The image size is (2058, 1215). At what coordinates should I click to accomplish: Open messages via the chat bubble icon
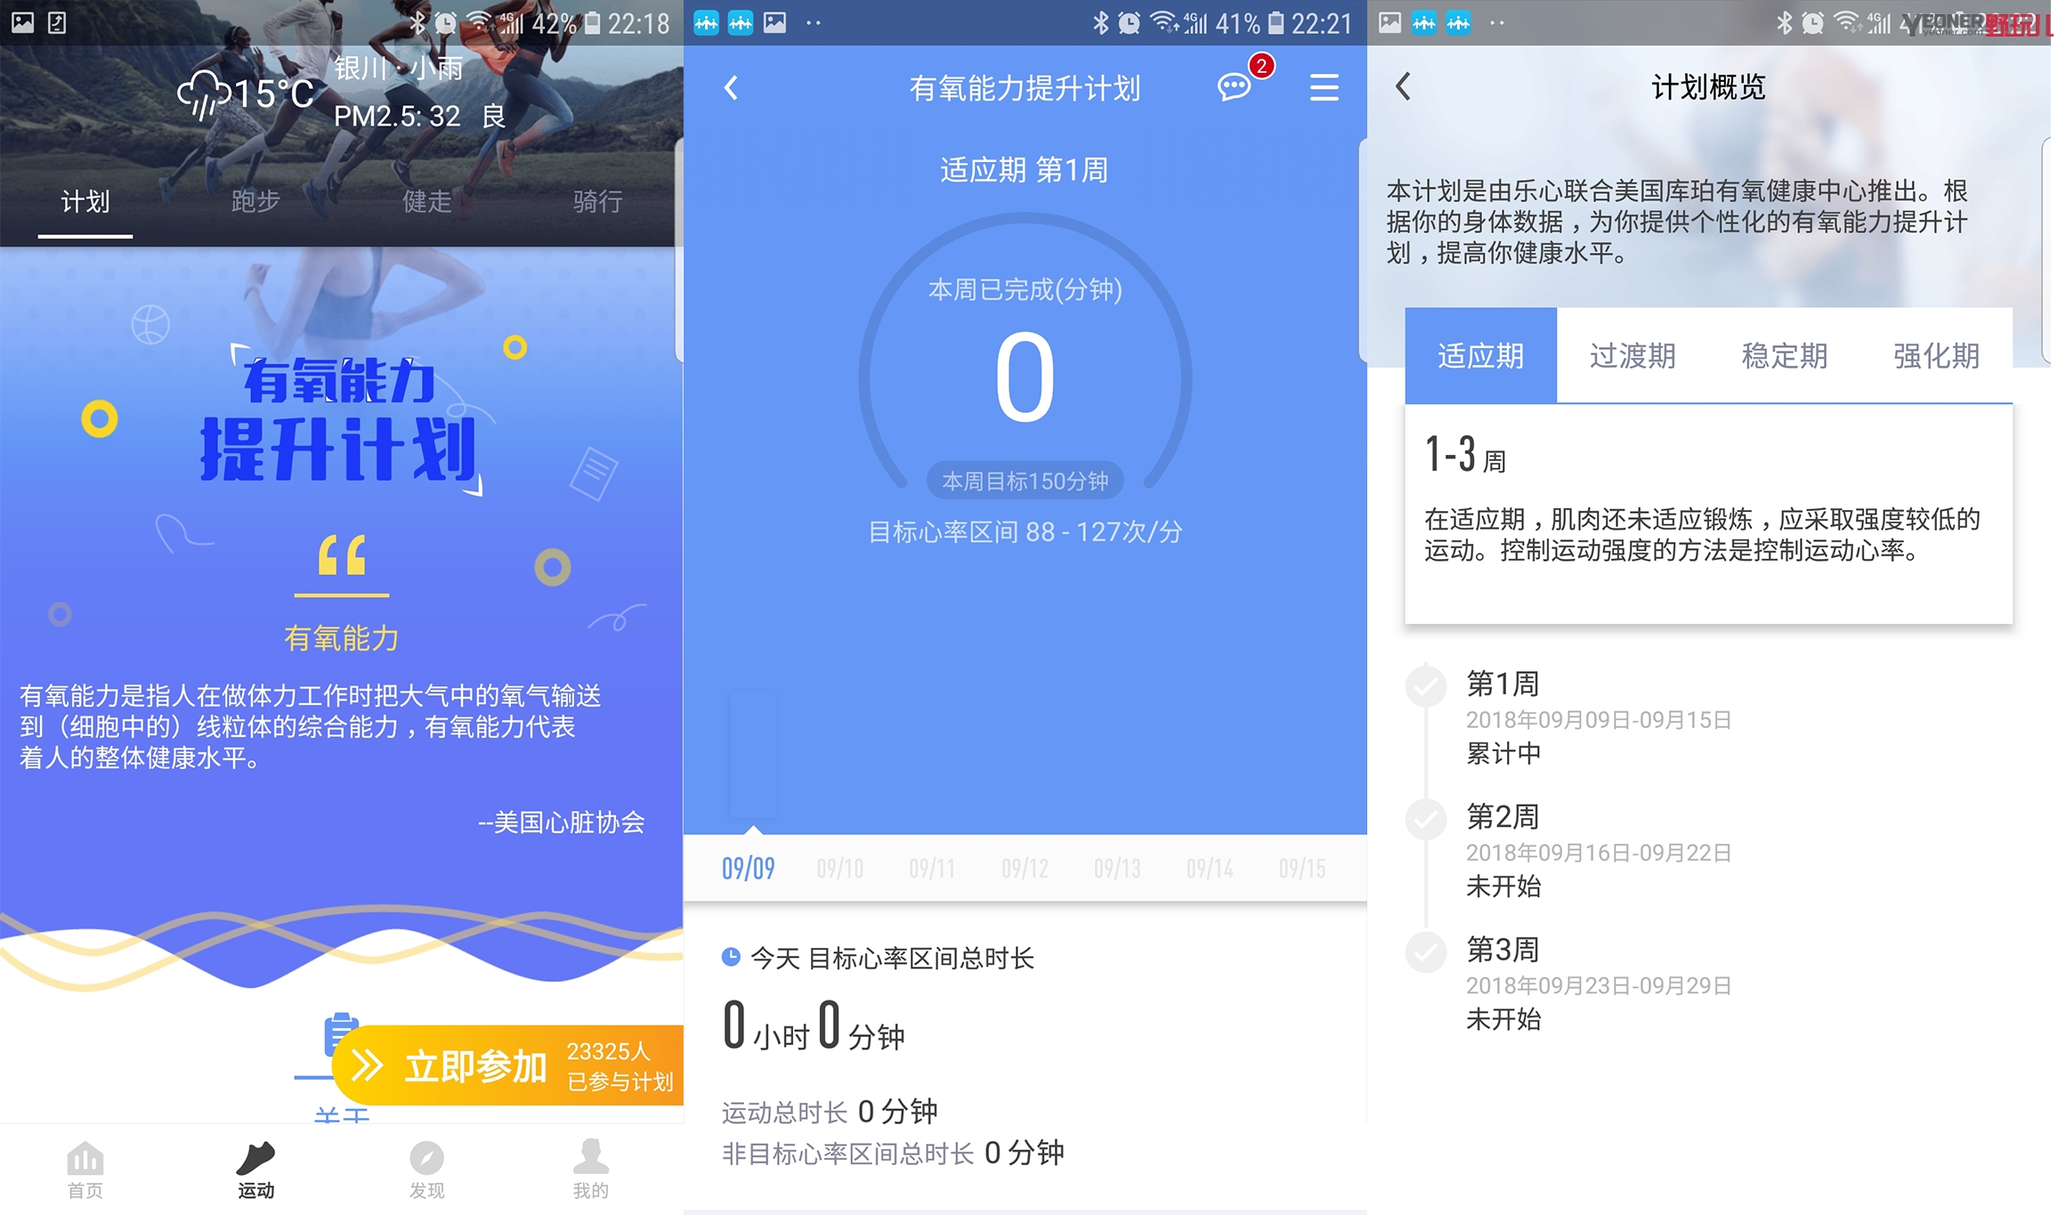click(1233, 87)
